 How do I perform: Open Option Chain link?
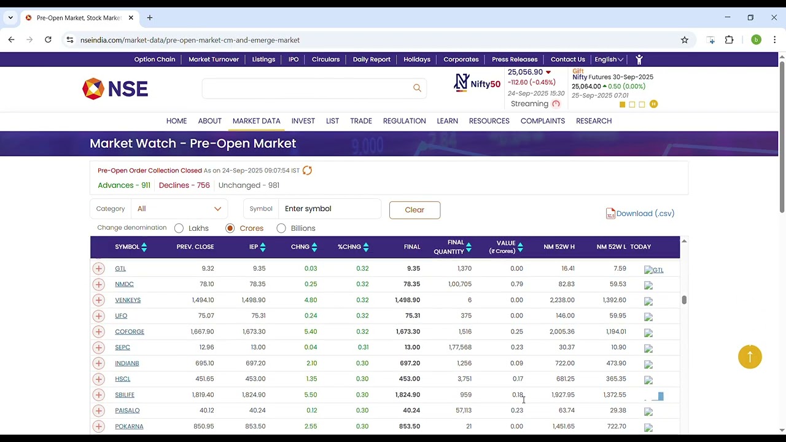[x=155, y=60]
